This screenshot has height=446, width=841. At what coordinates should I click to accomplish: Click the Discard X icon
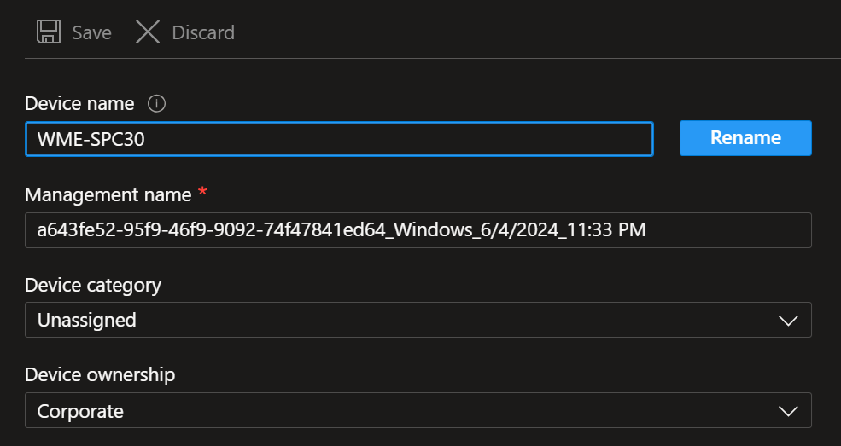pos(148,32)
